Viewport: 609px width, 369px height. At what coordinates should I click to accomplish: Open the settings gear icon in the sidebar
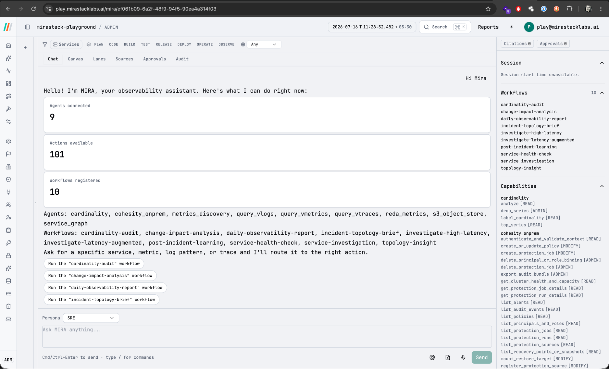[9, 141]
